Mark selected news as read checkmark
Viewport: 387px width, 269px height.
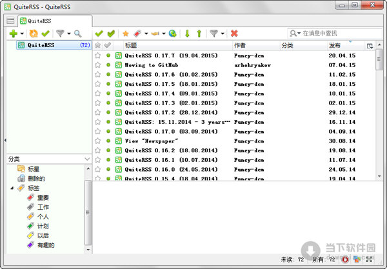point(99,34)
